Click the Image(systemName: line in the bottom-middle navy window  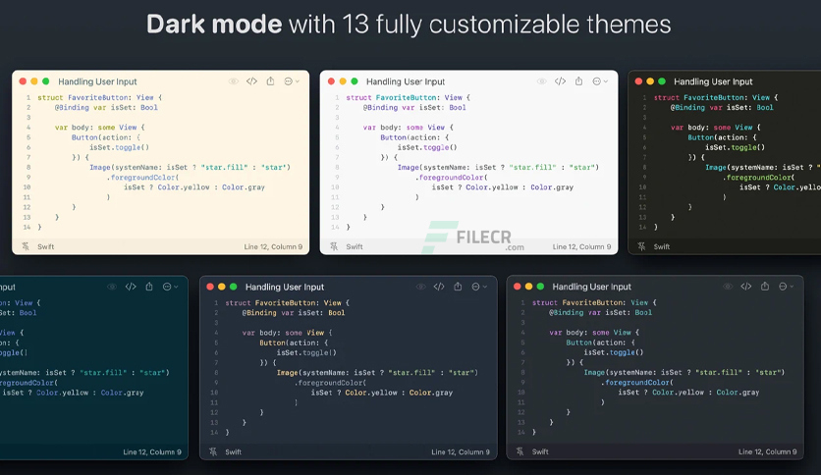click(x=377, y=373)
